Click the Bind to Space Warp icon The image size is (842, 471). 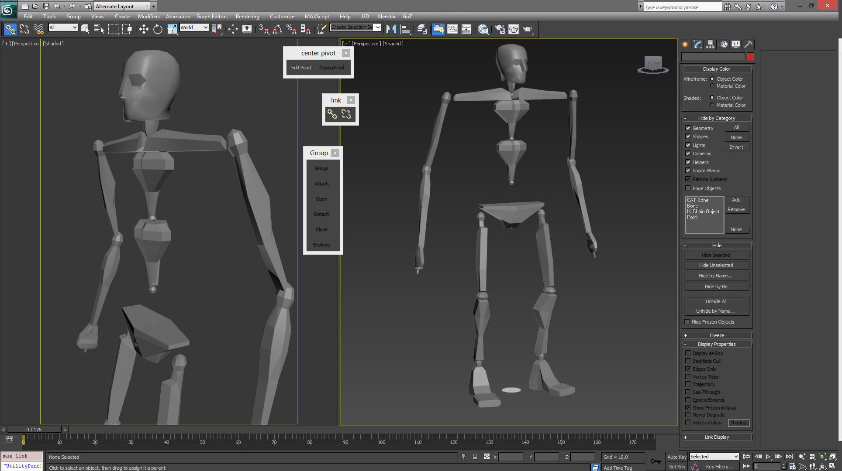point(38,29)
